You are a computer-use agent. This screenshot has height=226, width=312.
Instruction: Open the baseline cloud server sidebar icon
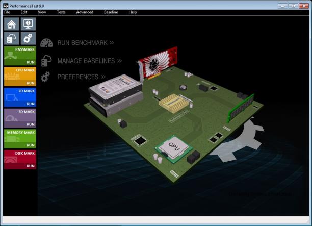click(12, 38)
